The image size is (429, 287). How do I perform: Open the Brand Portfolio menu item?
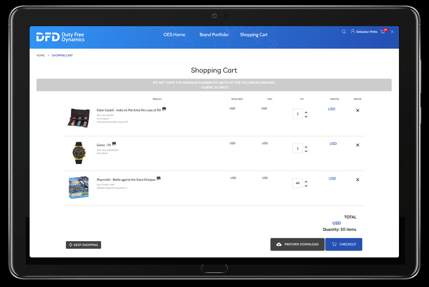click(x=214, y=35)
